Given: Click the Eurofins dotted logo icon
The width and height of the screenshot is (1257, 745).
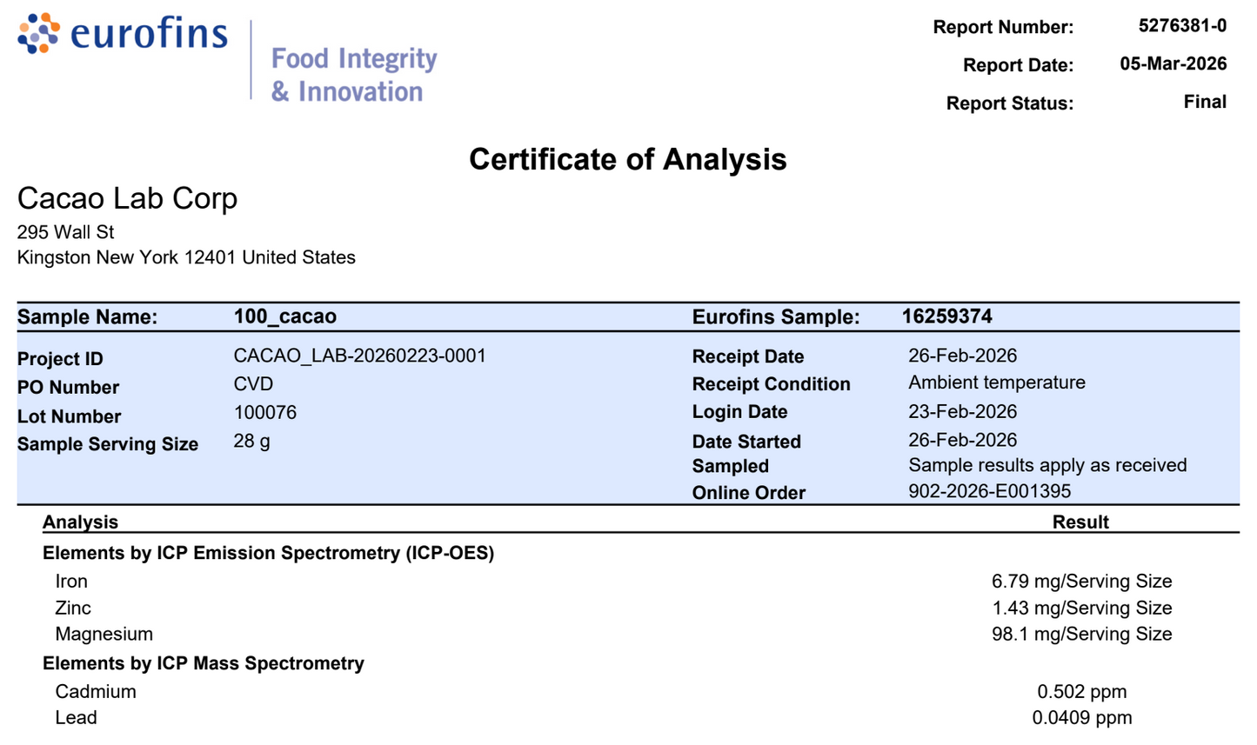Looking at the screenshot, I should 39,34.
